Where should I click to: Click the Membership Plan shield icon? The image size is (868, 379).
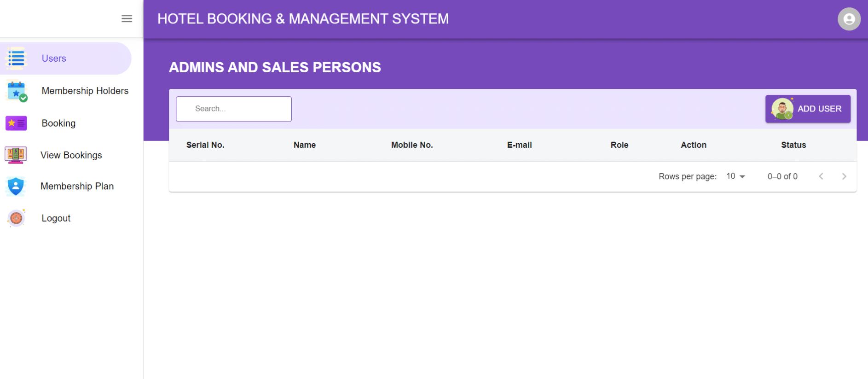coord(16,186)
